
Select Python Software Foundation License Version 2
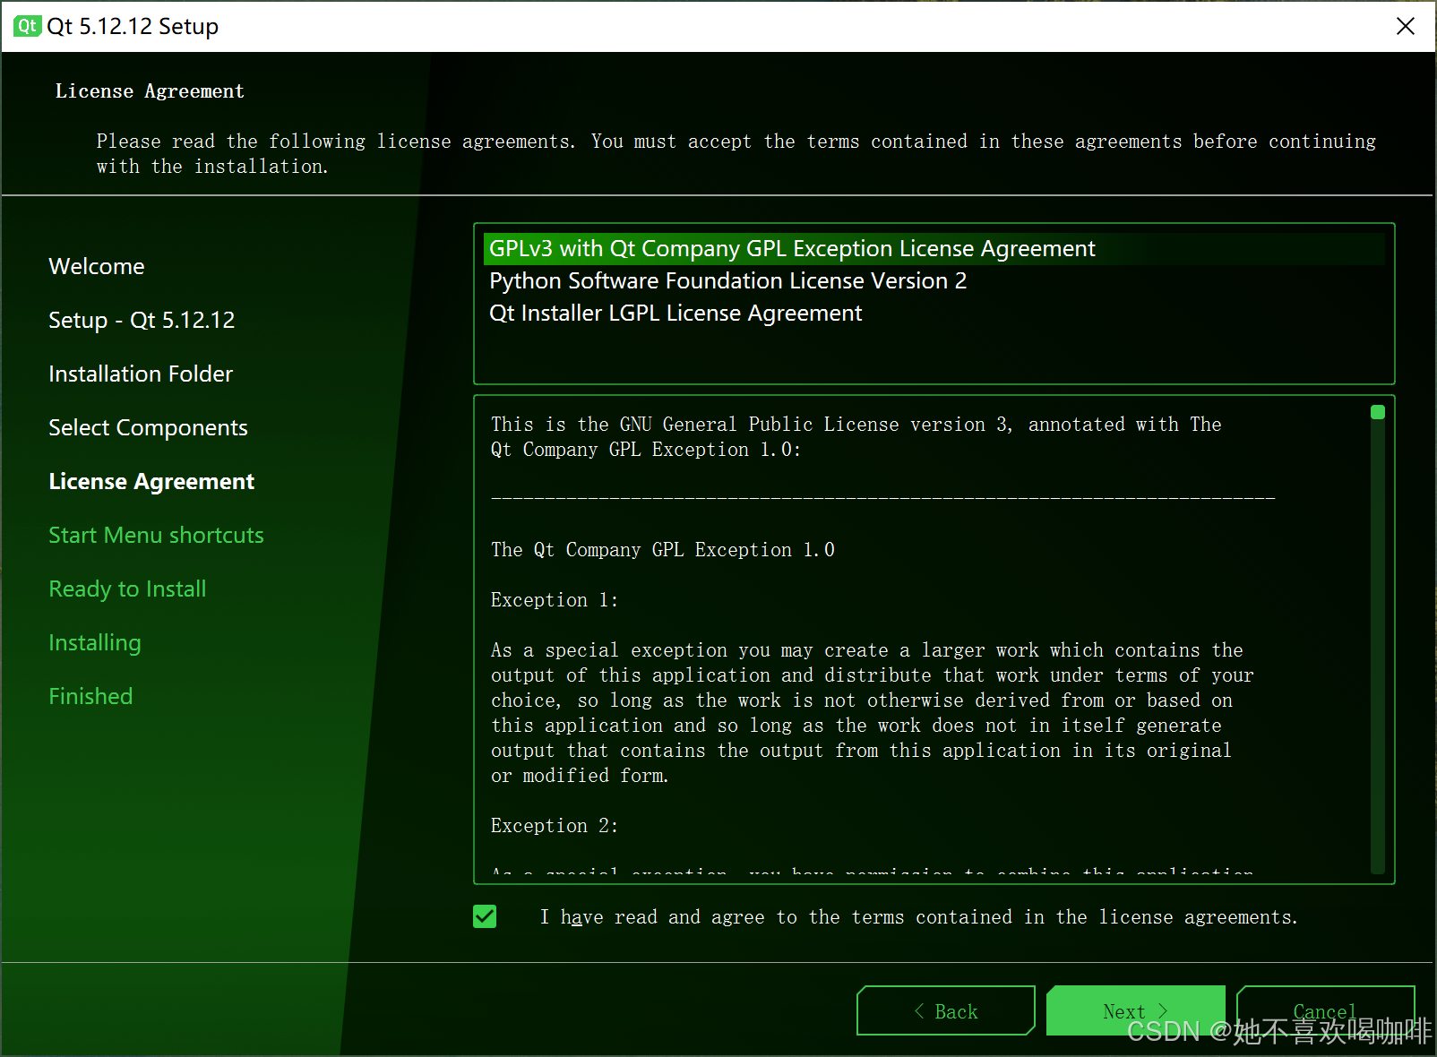click(934, 281)
